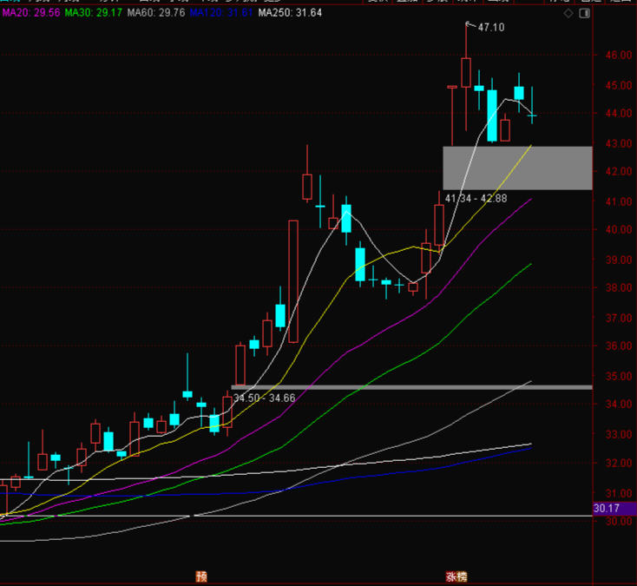Click the large gray gap zone rectangle
Image resolution: width=637 pixels, height=586 pixels.
(x=517, y=168)
